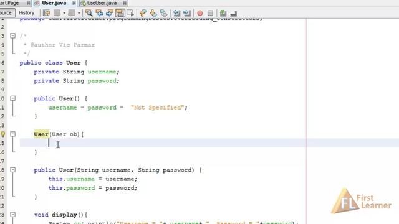Close the Start Page tab
Screen dimensions: 399x224
point(29,3)
